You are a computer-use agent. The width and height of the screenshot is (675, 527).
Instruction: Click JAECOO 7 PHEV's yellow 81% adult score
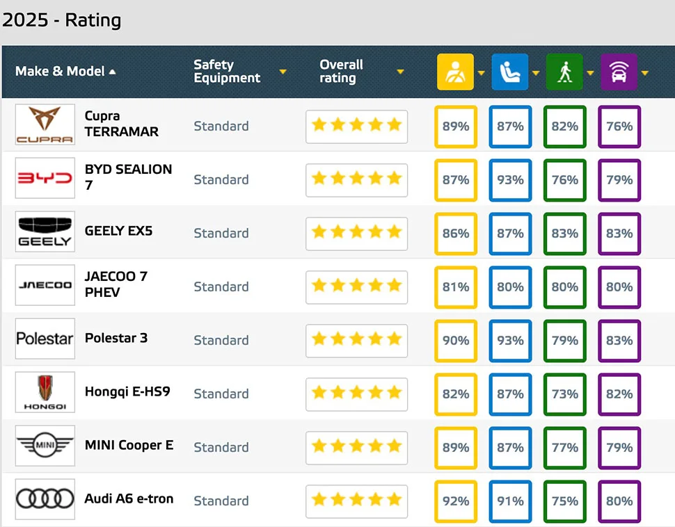(456, 287)
